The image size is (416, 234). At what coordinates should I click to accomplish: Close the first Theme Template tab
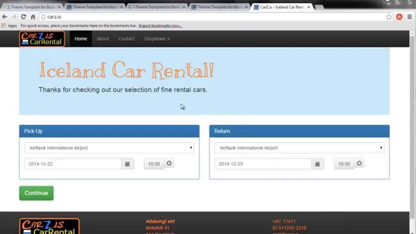point(59,7)
